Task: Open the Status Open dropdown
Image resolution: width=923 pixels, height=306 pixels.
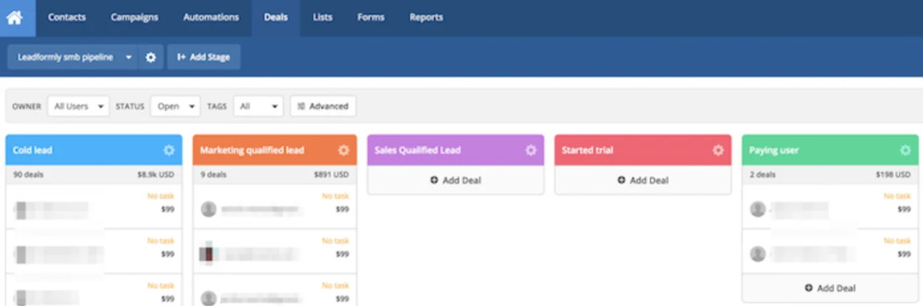Action: click(x=175, y=106)
